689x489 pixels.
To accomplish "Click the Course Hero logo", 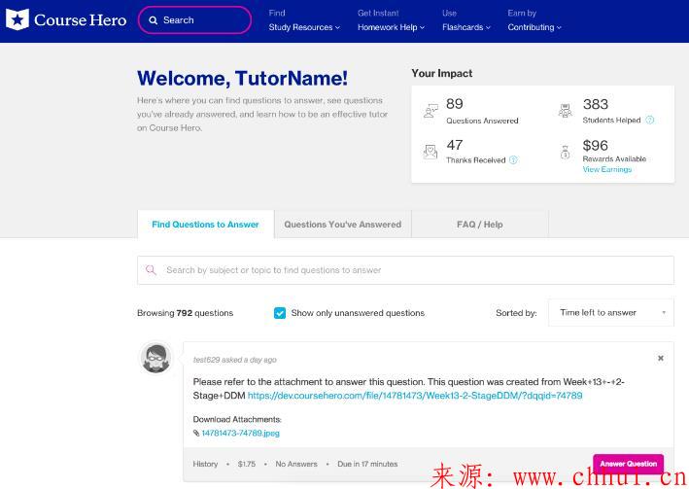I will point(66,19).
